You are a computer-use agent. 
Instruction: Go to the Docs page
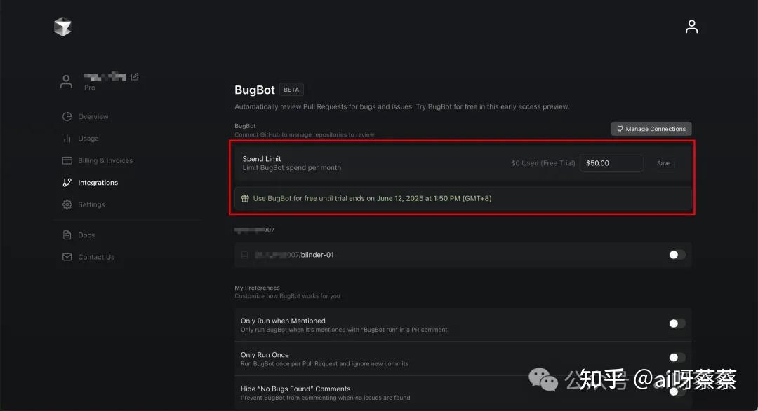click(86, 235)
